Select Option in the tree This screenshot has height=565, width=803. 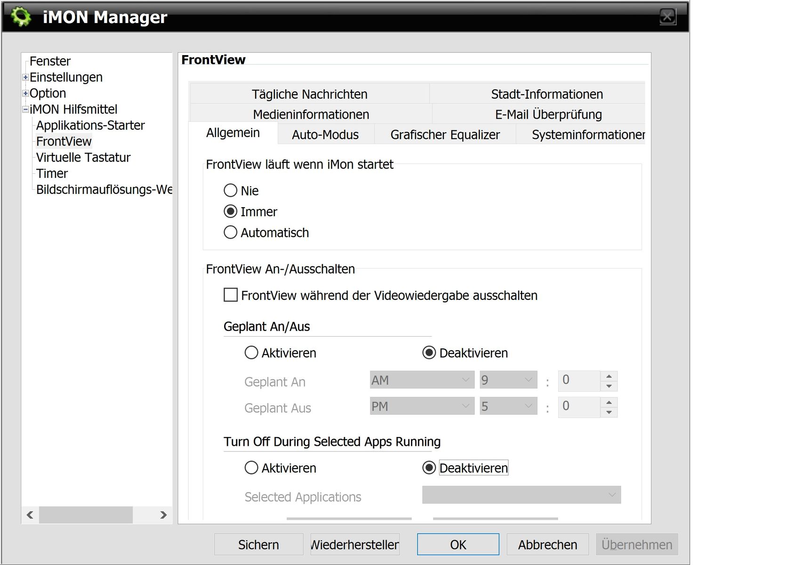(x=48, y=93)
